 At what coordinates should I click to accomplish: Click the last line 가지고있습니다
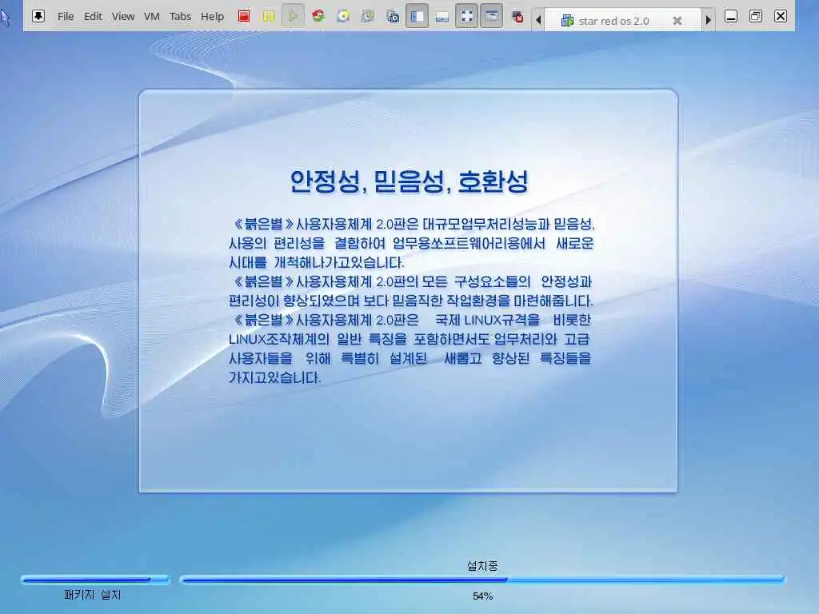pos(275,377)
